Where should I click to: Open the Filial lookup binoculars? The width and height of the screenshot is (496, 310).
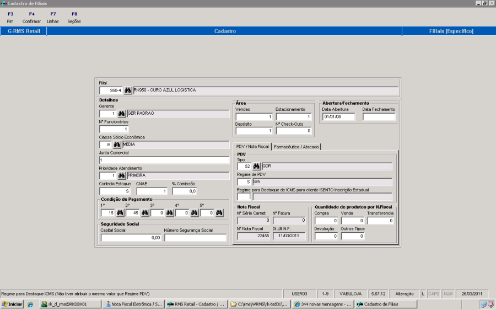pyautogui.click(x=128, y=90)
